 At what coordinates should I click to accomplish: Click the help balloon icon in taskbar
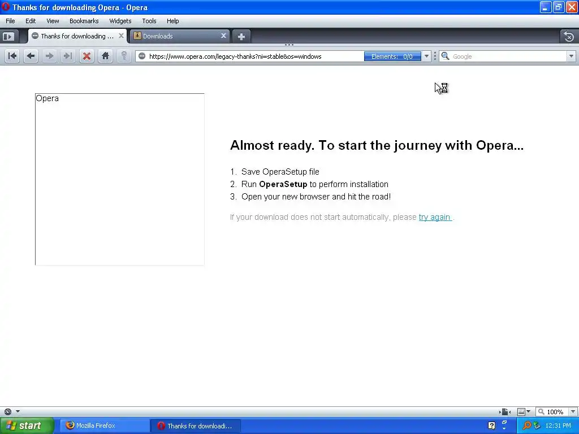pos(491,426)
